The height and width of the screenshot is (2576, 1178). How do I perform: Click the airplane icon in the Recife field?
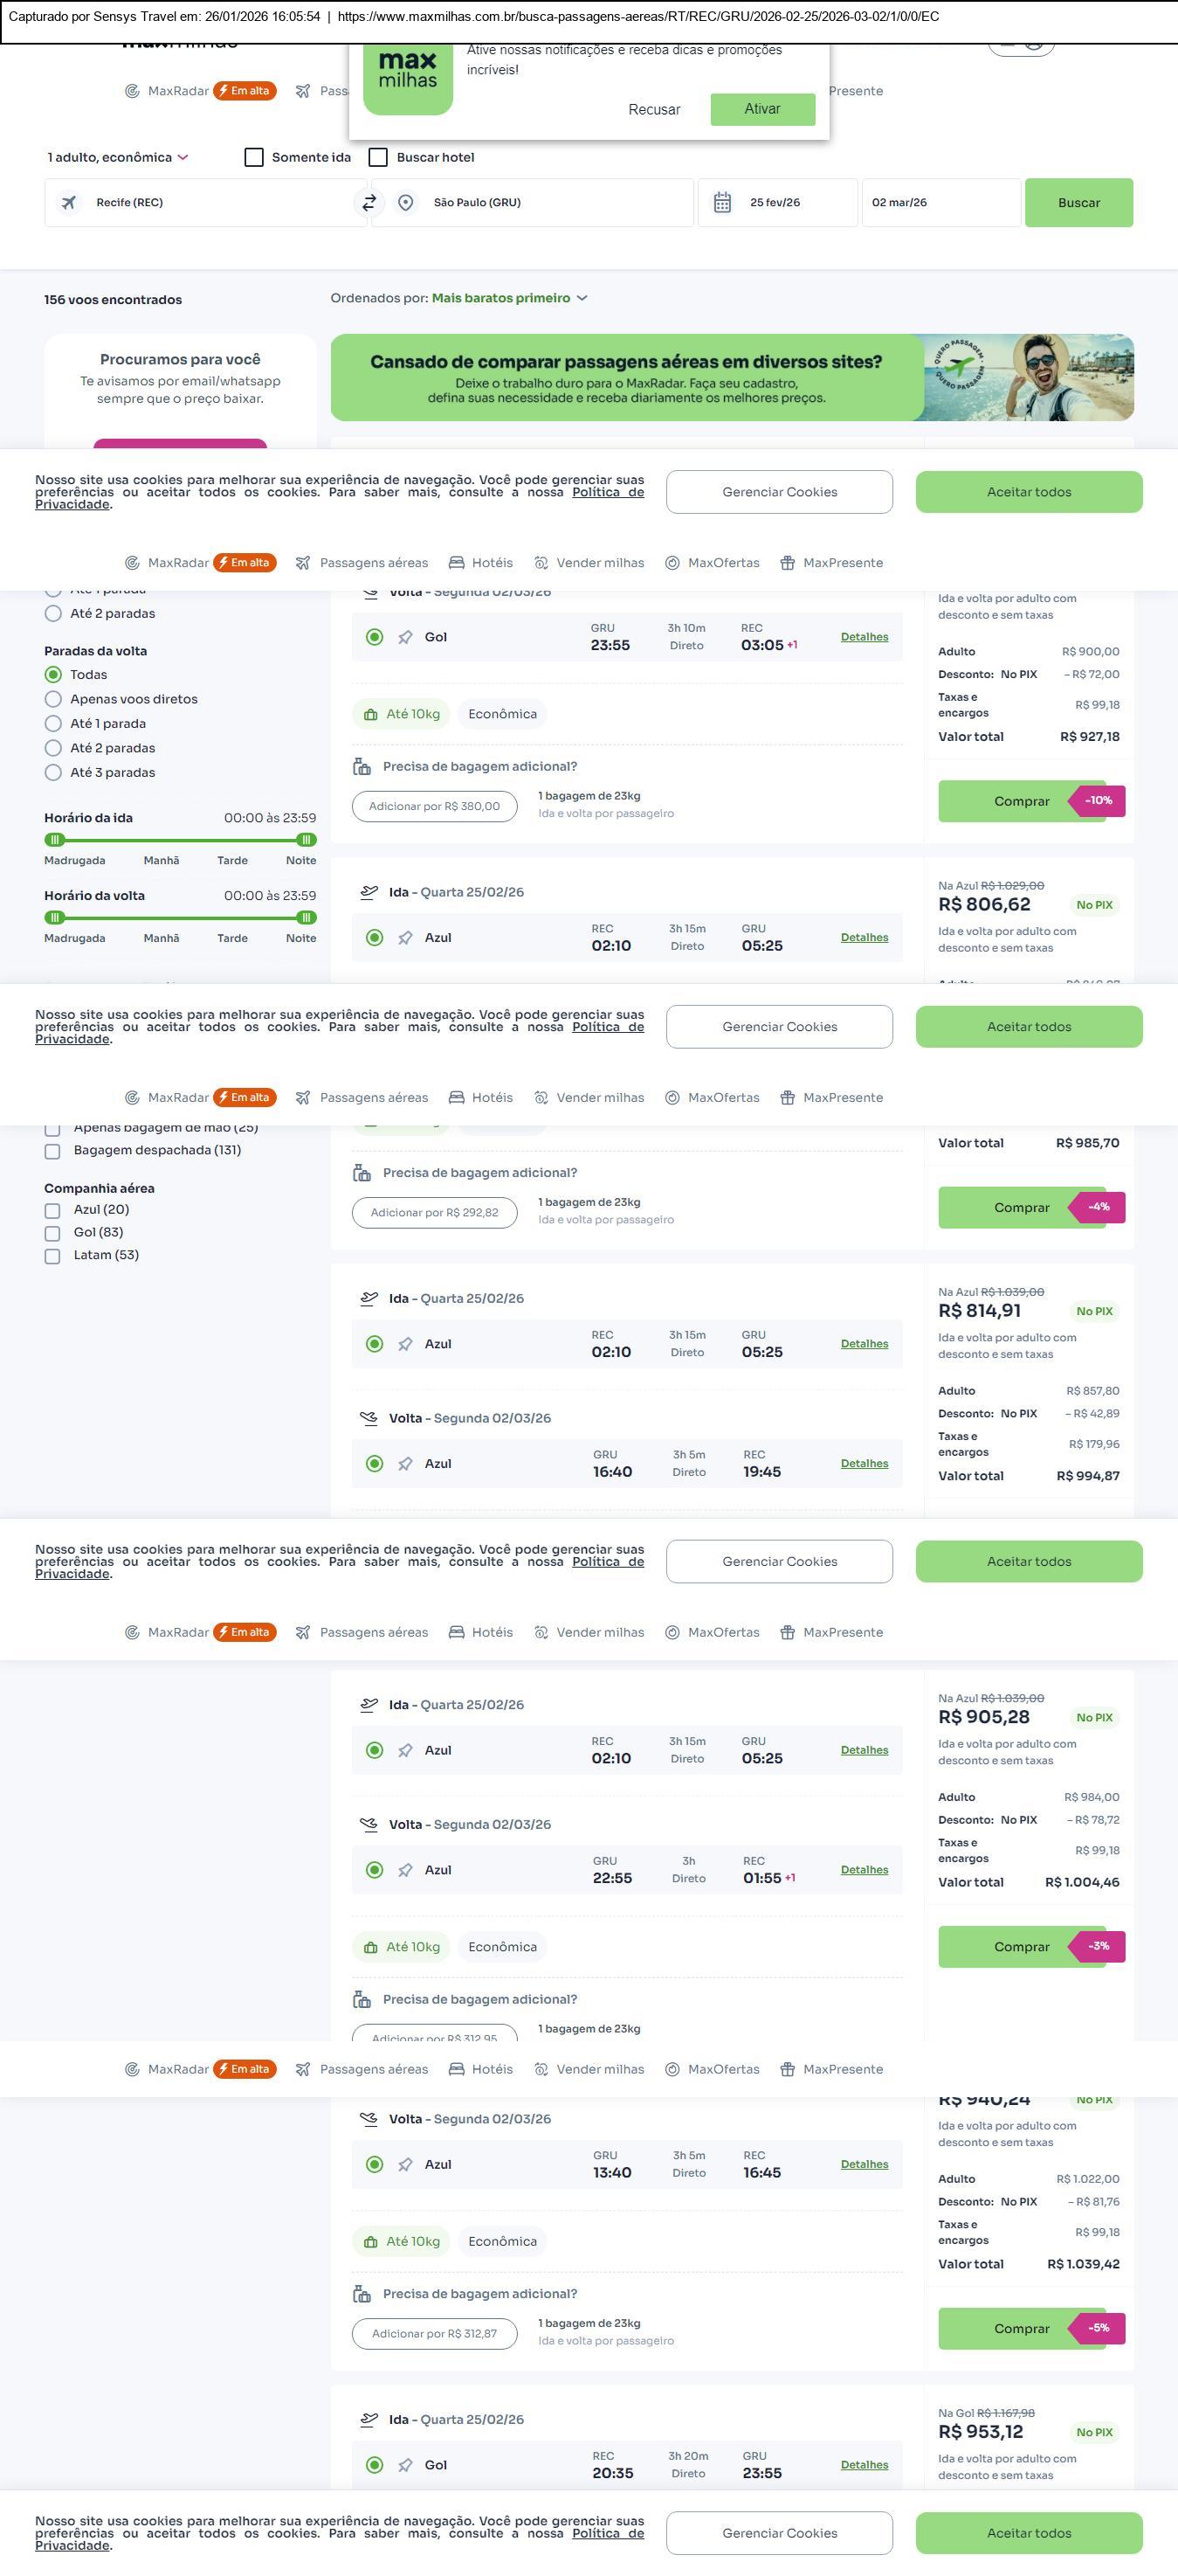[69, 203]
